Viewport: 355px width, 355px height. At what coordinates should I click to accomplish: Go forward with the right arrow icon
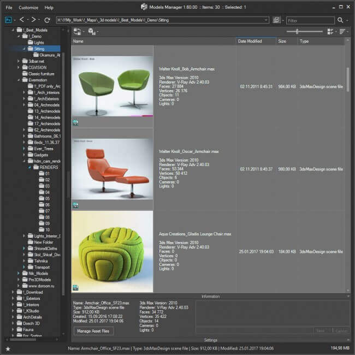[x=33, y=20]
